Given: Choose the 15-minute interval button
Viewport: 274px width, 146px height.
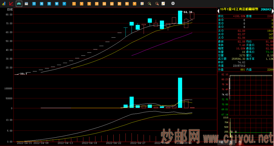Looking at the screenshot, I should pos(97,4).
